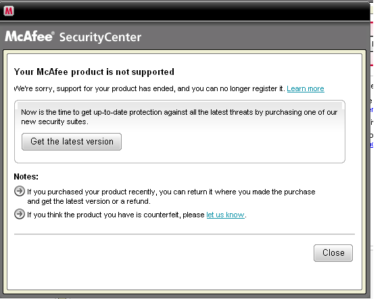The height and width of the screenshot is (299, 388).
Task: Click the 'If you think the product' counterfeit text
Action: click(116, 215)
